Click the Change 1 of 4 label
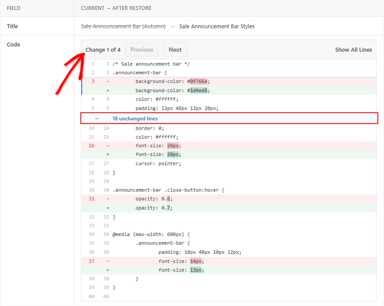 103,50
